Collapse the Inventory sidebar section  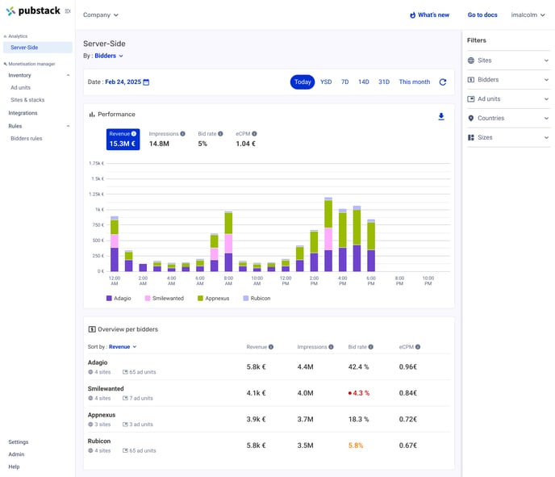coord(68,75)
